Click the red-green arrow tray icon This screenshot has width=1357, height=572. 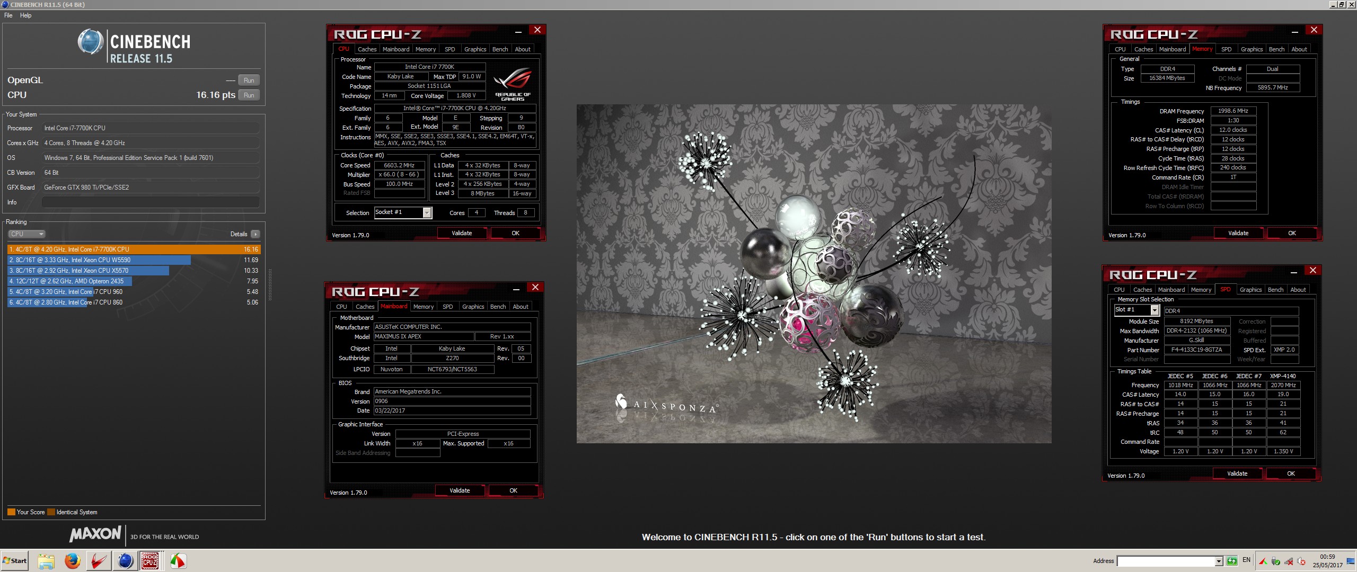(1263, 561)
